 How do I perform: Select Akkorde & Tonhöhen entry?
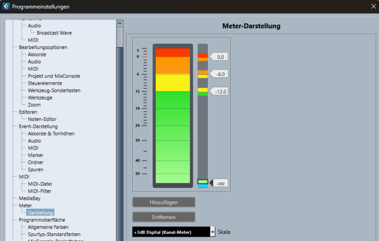point(51,133)
